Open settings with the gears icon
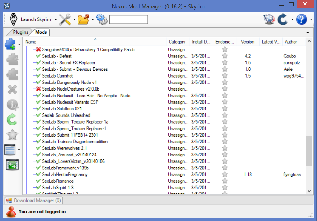 (102, 19)
